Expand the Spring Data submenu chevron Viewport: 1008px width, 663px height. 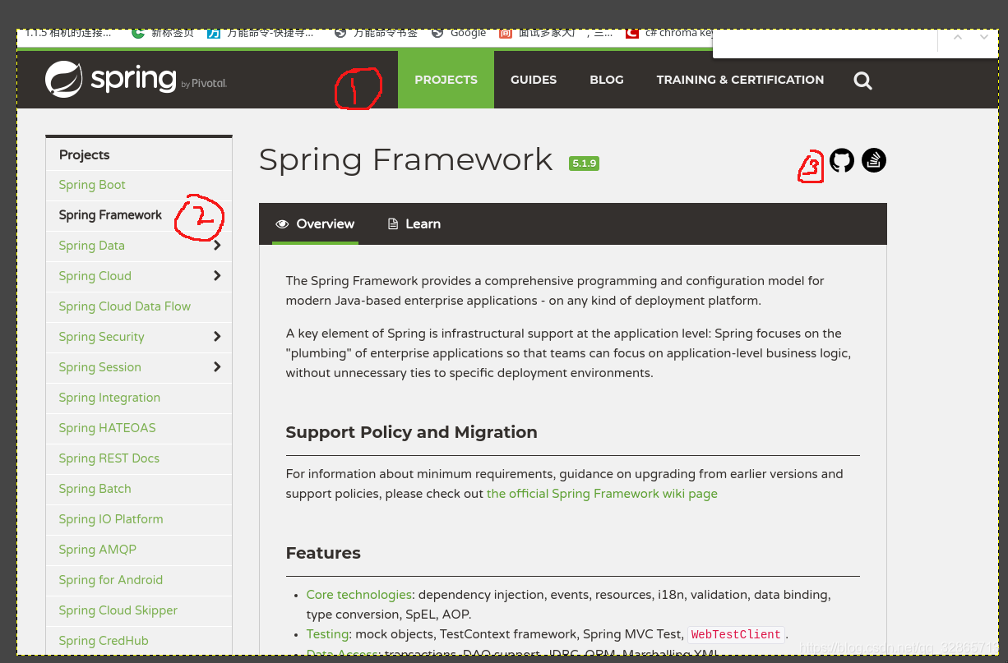[x=217, y=246]
